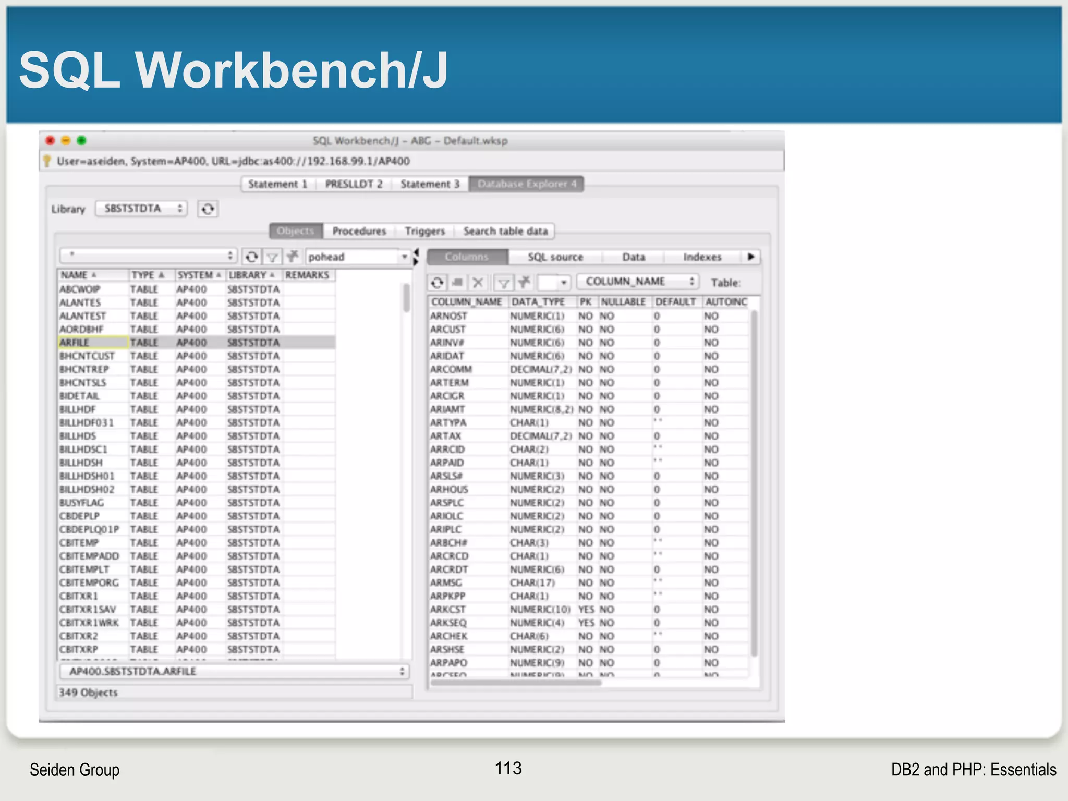Select the ABCWOIP table row
Screen dimensions: 1068x801
coord(197,289)
